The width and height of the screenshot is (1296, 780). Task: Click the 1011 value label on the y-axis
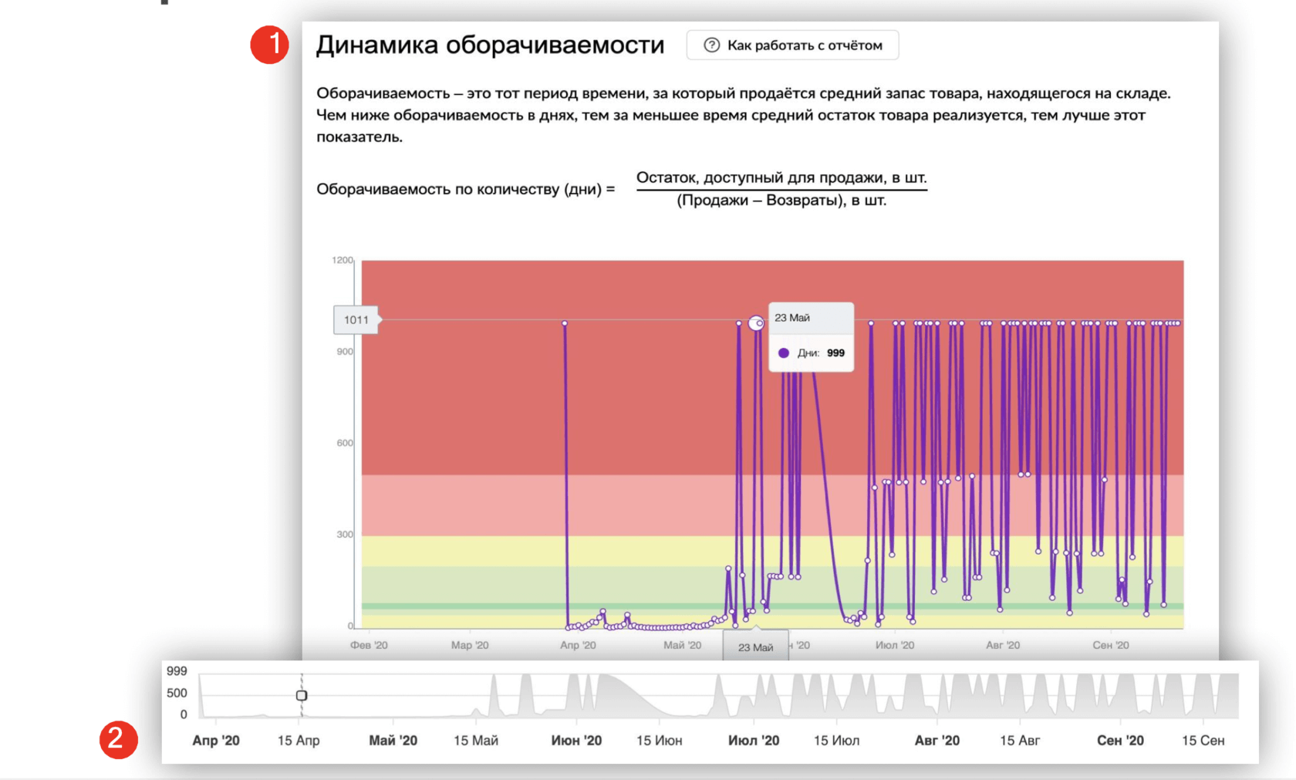click(x=356, y=320)
